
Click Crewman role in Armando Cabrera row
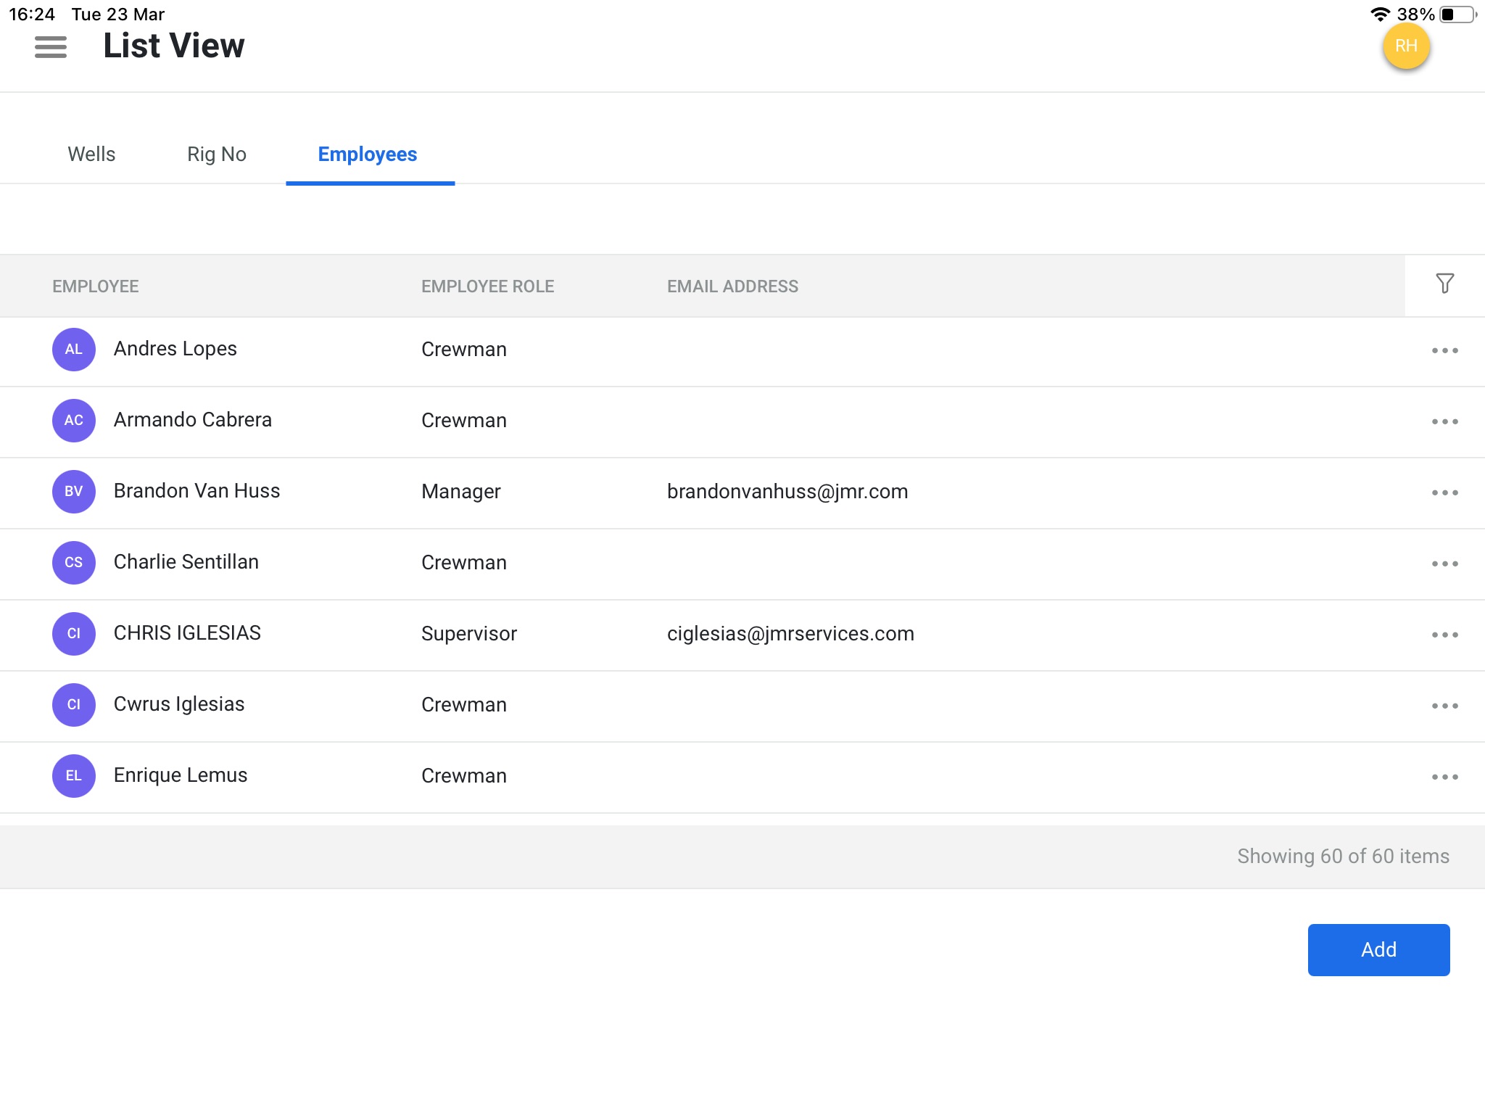[x=464, y=421]
